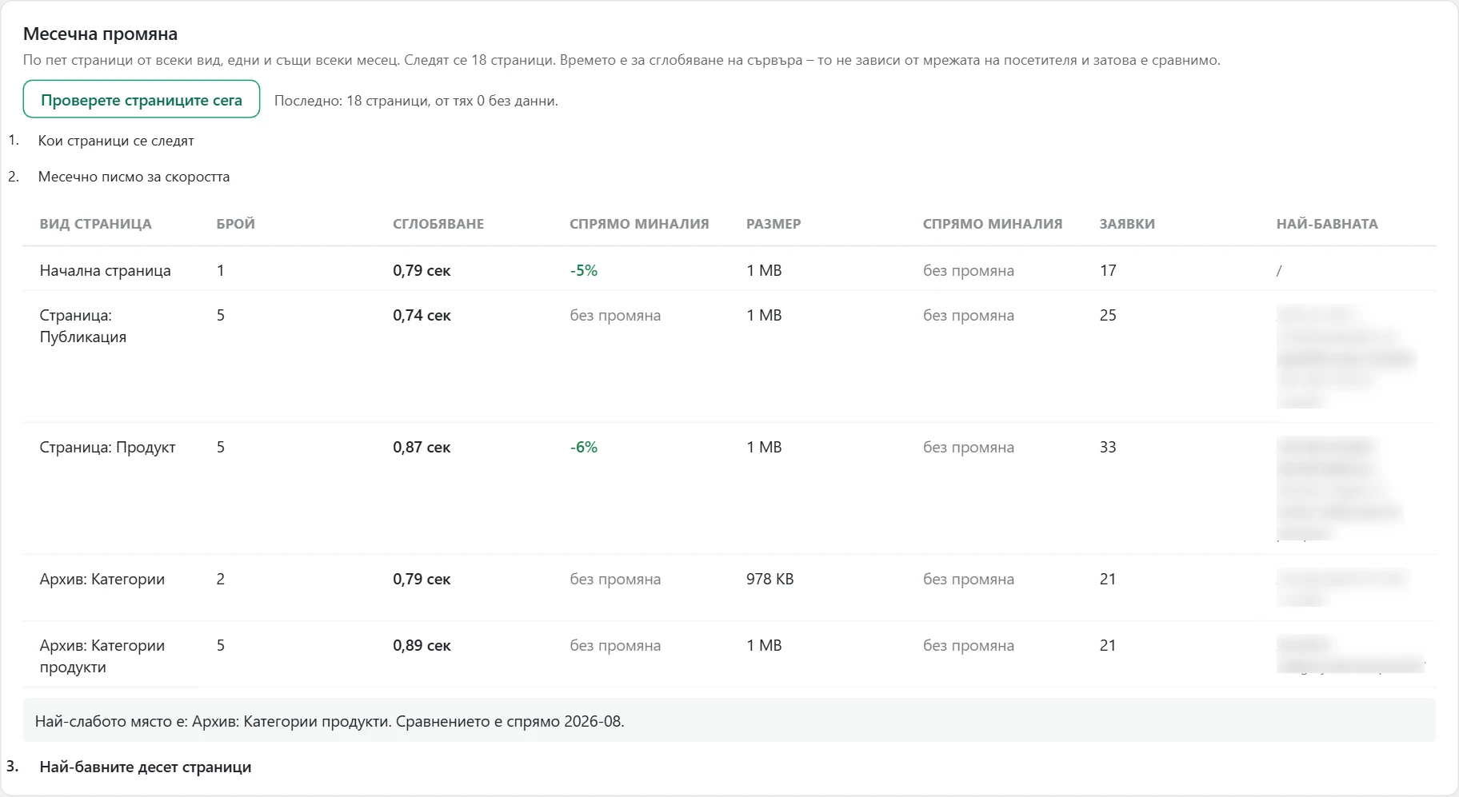
Task: Click the "Последно: 18 страници" status text
Action: point(416,101)
